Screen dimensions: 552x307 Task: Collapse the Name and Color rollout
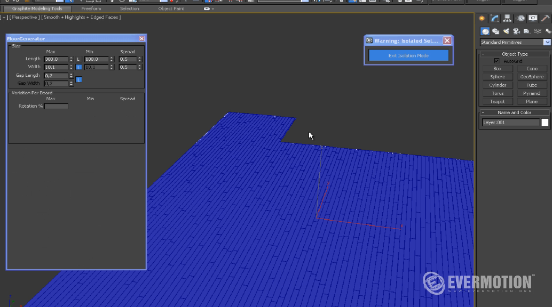point(483,112)
